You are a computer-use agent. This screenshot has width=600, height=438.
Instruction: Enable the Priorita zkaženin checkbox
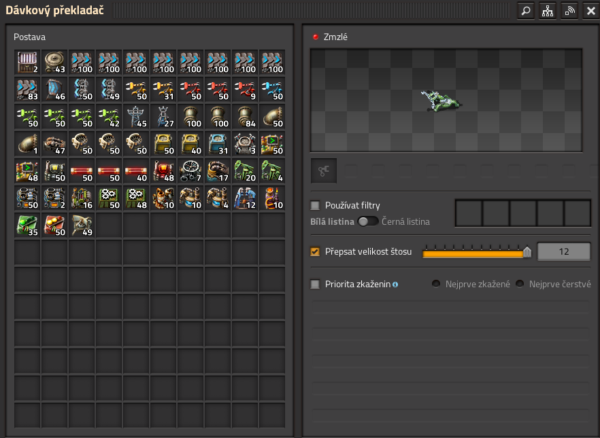click(315, 285)
